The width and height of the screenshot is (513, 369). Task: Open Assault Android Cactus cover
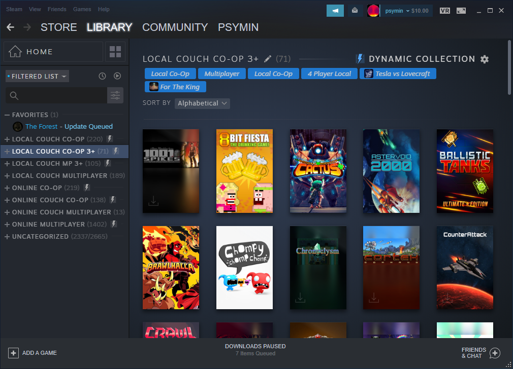pyautogui.click(x=318, y=171)
